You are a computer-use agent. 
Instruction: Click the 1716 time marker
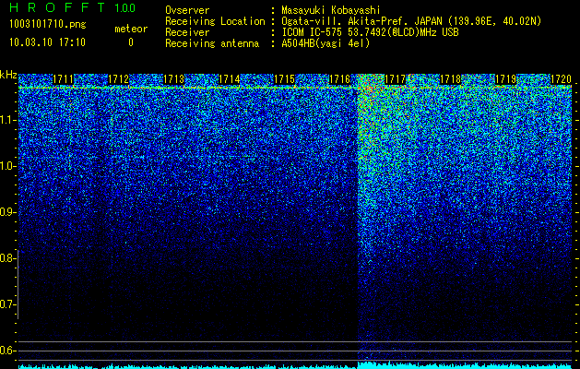coord(340,79)
